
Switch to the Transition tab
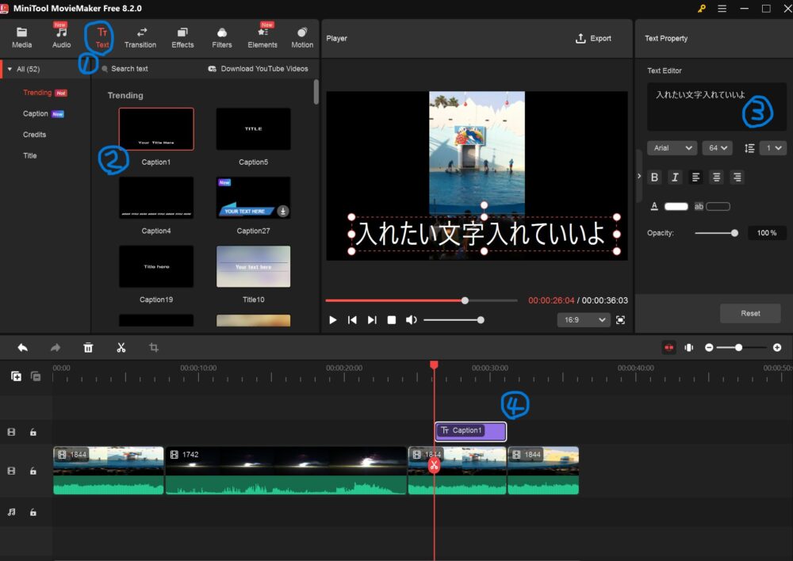pyautogui.click(x=140, y=37)
